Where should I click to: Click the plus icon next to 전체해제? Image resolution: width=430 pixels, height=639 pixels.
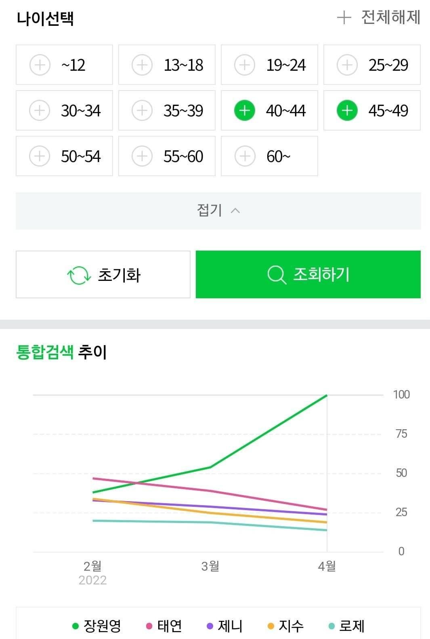(344, 18)
